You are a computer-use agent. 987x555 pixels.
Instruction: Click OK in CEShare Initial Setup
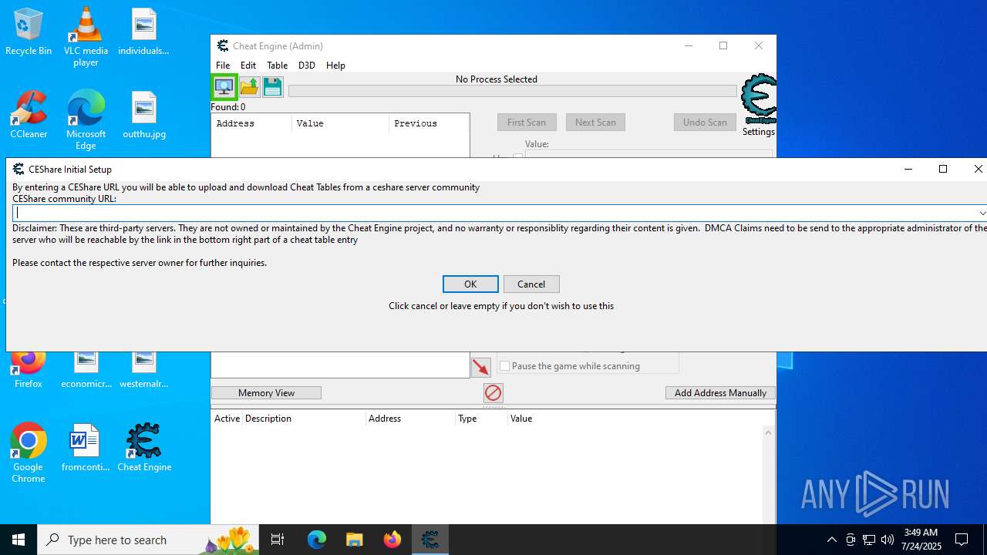coord(470,284)
